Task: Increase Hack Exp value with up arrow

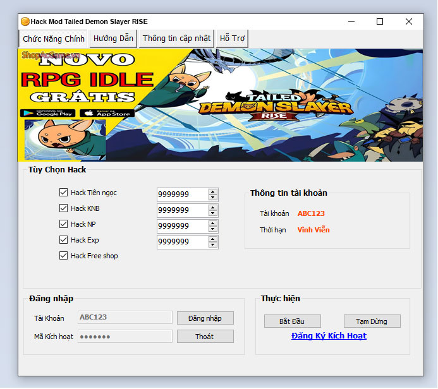Action: point(213,239)
